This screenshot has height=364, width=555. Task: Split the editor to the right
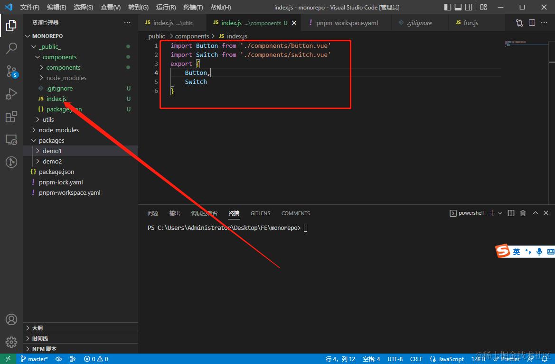point(532,23)
